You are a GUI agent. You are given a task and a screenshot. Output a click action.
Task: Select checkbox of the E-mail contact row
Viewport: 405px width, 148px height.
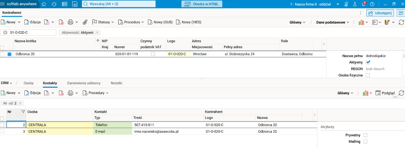click(2, 131)
